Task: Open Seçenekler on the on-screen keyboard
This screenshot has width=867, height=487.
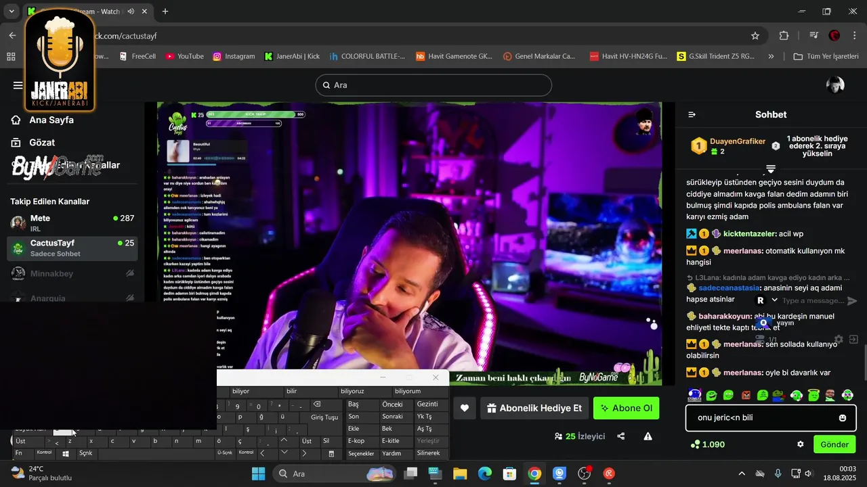Action: tap(361, 454)
